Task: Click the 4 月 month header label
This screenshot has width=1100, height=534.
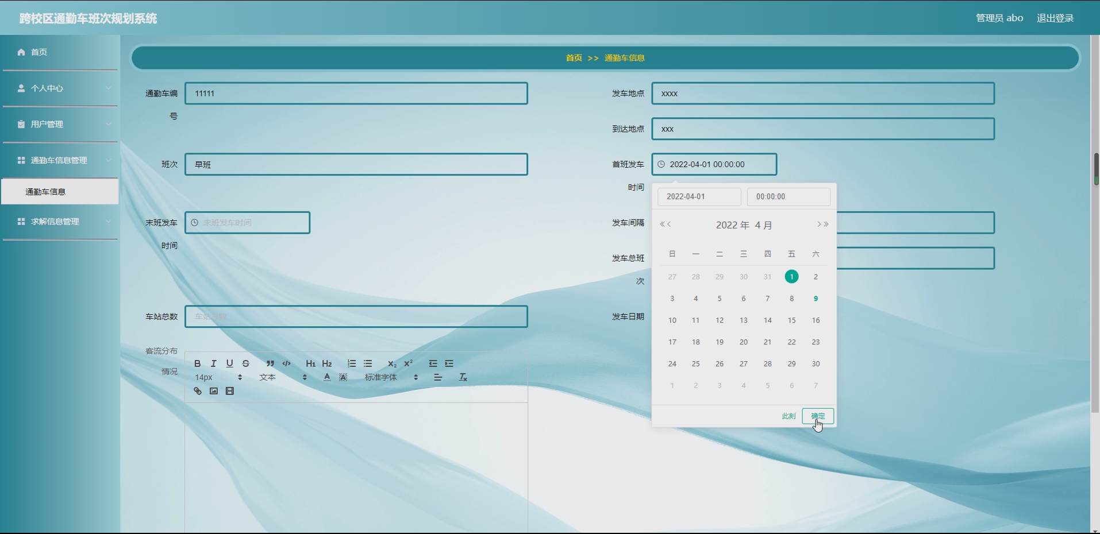Action: [763, 225]
